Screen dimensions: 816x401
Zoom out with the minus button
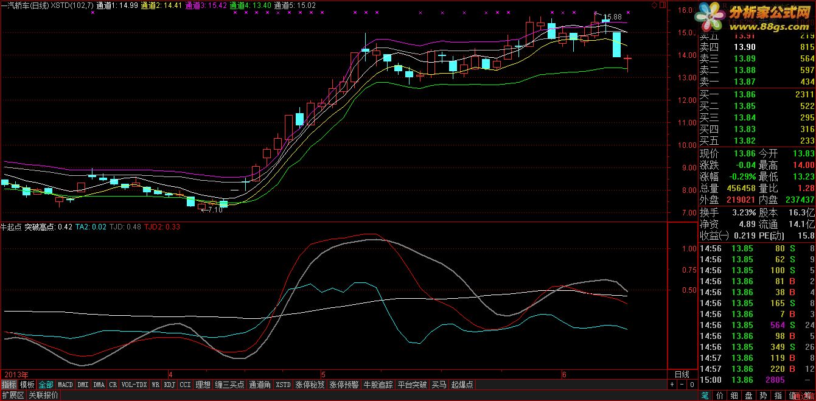682,385
